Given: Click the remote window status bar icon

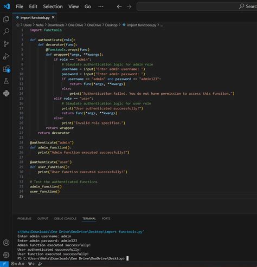Looking at the screenshot, I should [x=4, y=264].
